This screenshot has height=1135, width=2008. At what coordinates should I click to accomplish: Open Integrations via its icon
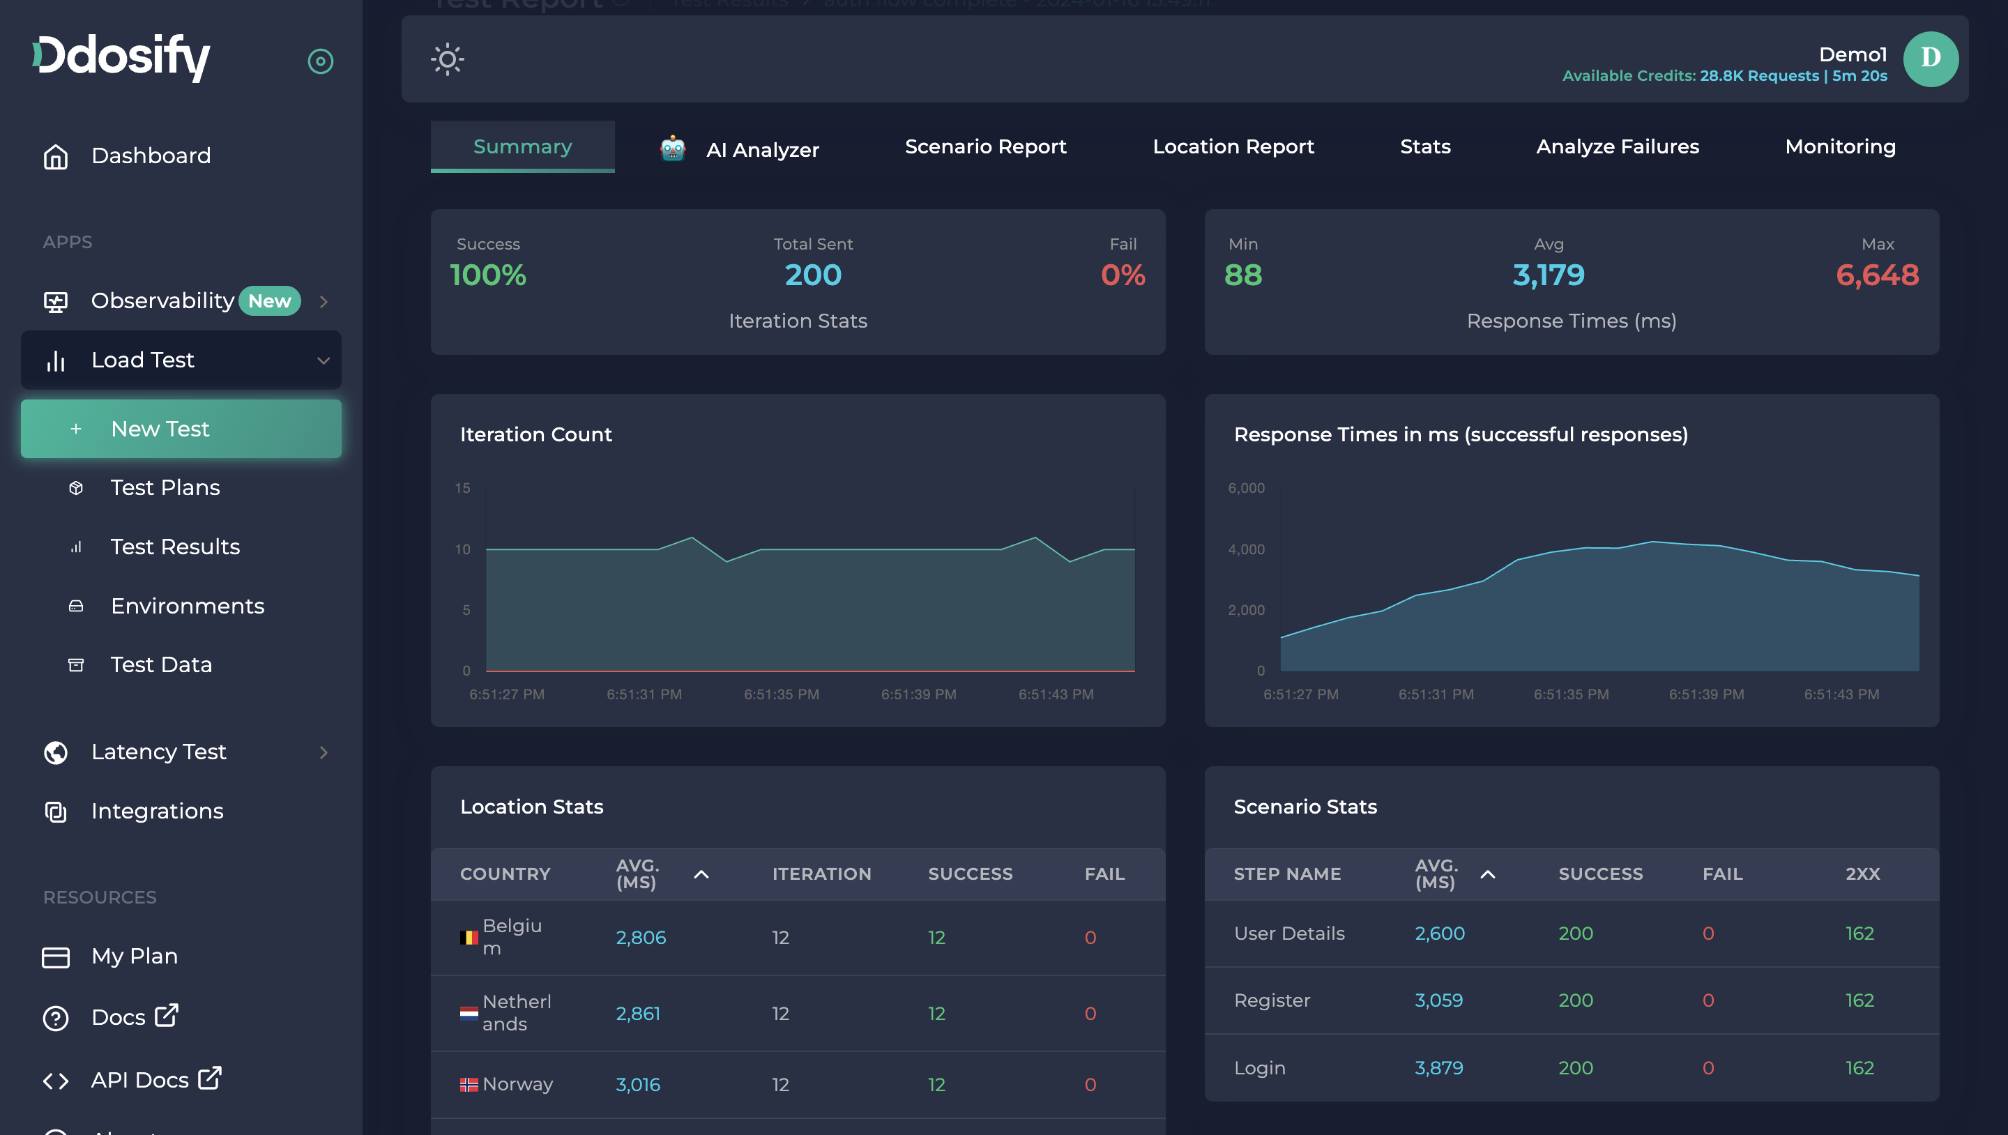pos(55,812)
